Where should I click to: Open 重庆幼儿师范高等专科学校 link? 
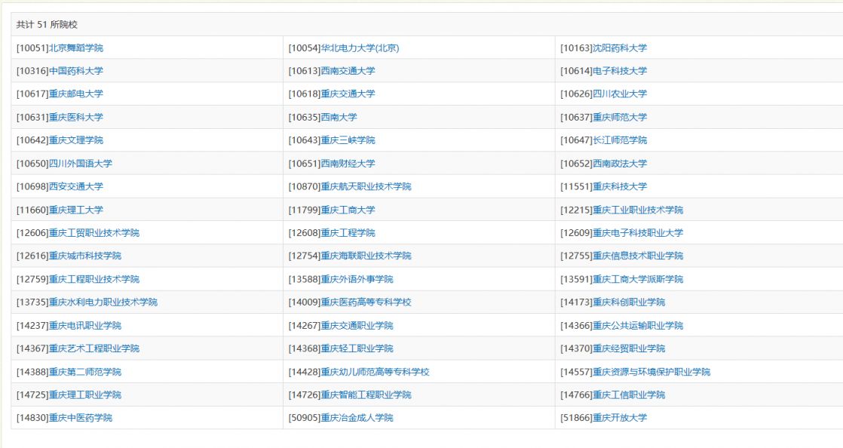click(x=376, y=372)
